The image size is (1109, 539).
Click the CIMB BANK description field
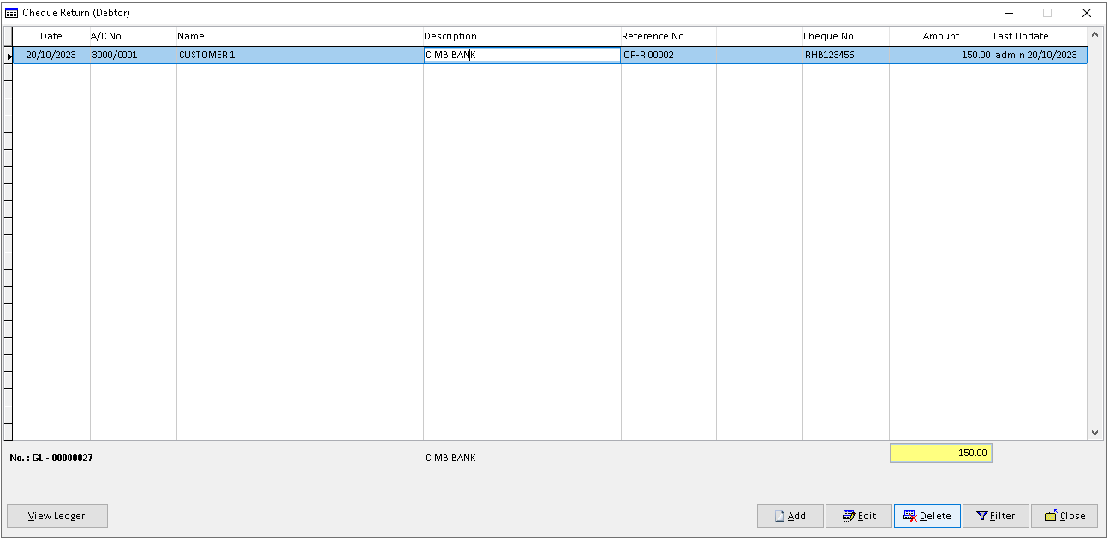pos(522,54)
